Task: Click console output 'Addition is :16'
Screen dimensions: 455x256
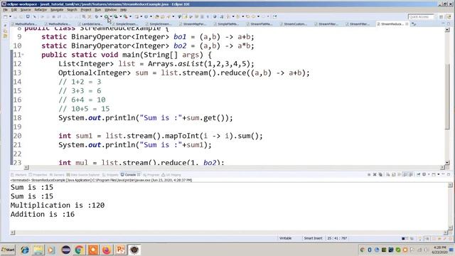Action: coord(43,214)
